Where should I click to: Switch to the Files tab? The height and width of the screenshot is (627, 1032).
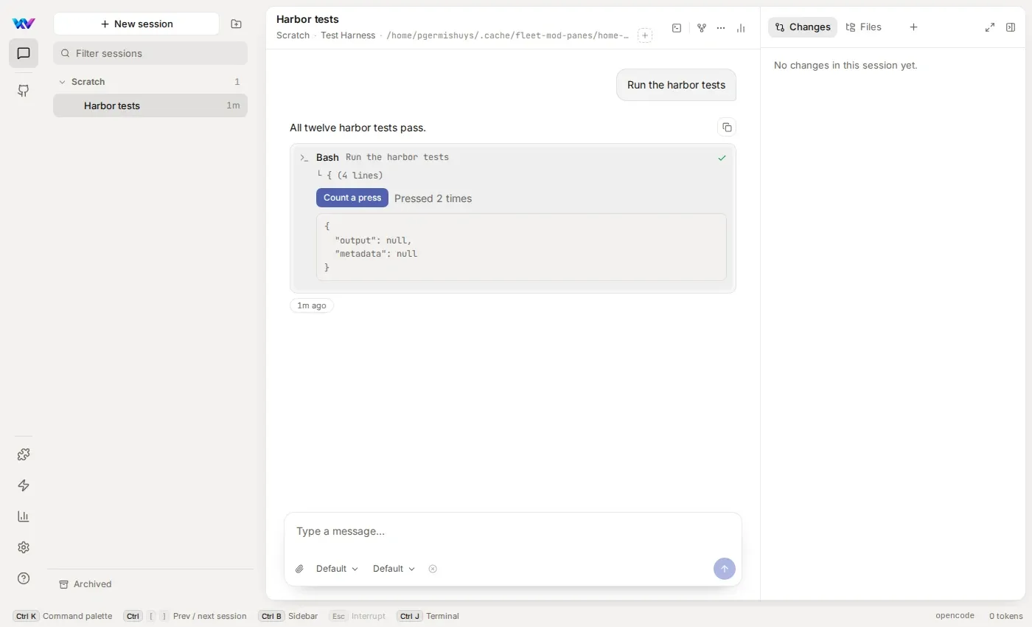pos(863,27)
